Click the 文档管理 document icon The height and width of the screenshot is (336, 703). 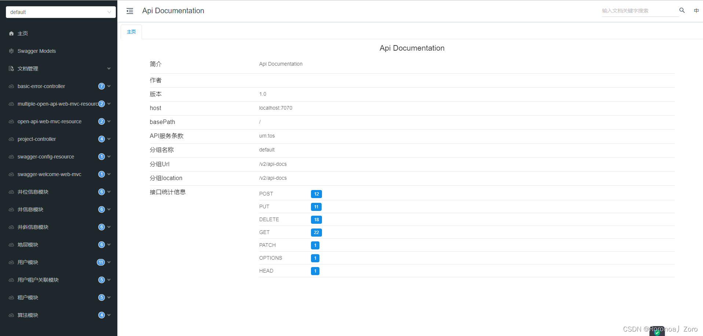[11, 69]
